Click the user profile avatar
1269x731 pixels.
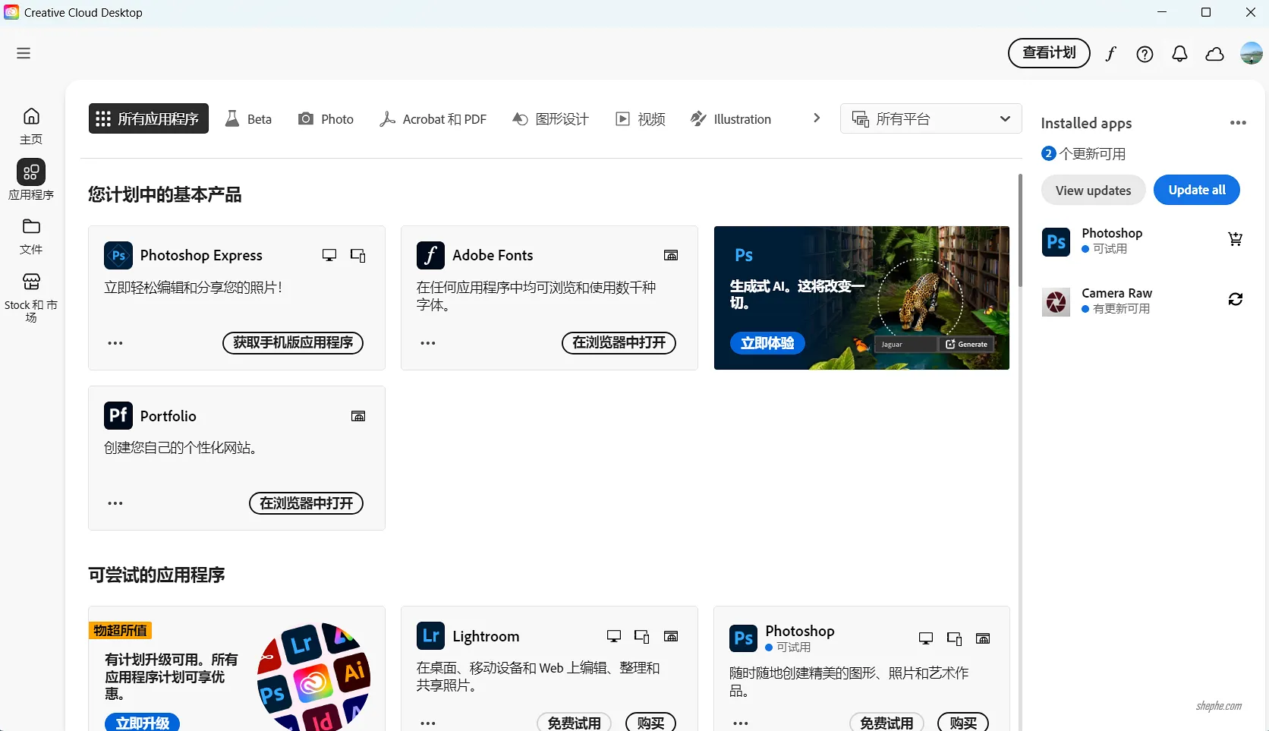(x=1251, y=53)
